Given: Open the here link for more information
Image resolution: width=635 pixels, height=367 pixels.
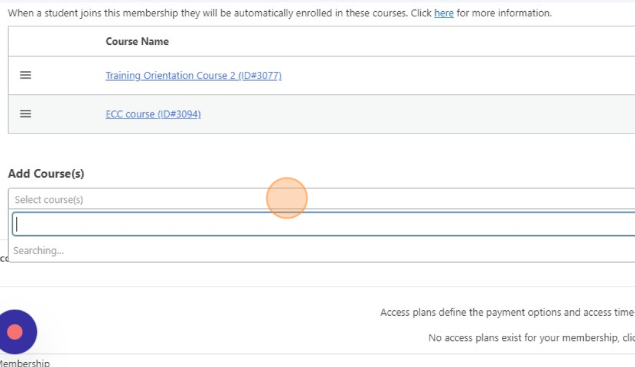Looking at the screenshot, I should click(443, 13).
